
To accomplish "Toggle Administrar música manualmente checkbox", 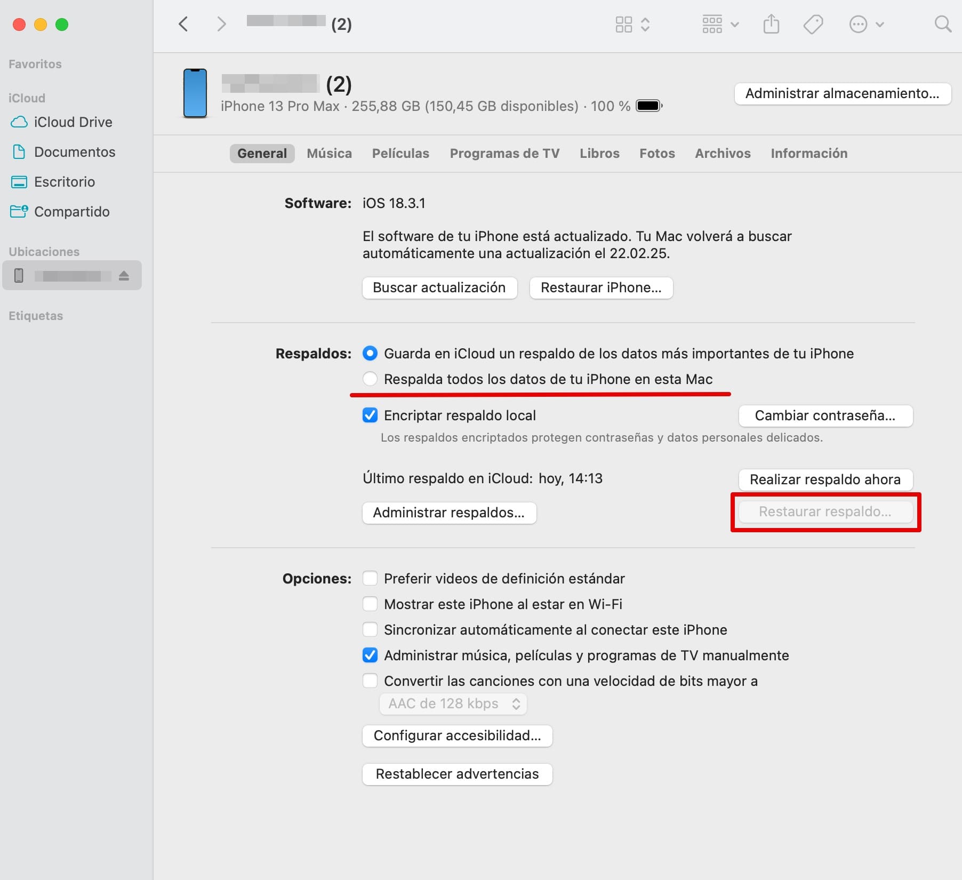I will pyautogui.click(x=370, y=655).
